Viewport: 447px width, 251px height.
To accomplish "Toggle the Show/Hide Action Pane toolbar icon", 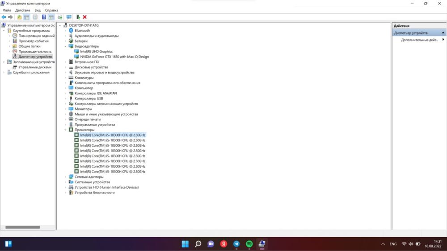I will tap(51, 17).
